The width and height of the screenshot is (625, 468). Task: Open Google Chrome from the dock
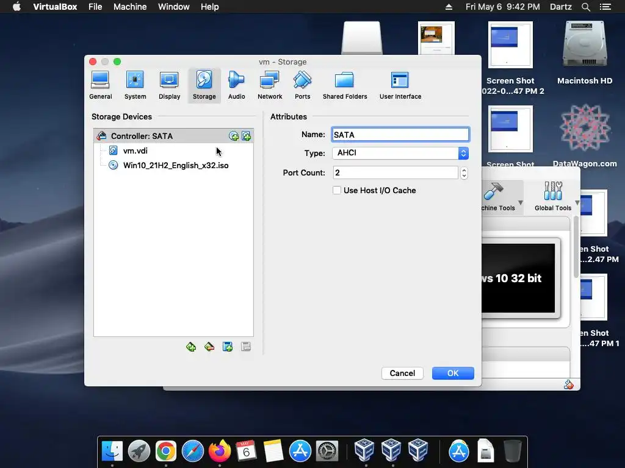(x=166, y=452)
